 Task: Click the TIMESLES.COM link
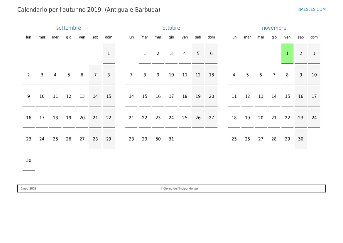311,9
